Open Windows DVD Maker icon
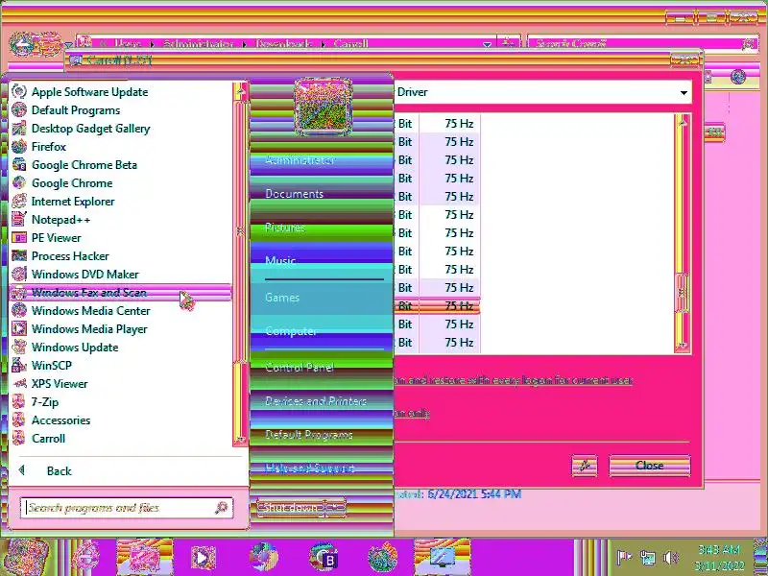The image size is (768, 576). tap(19, 274)
